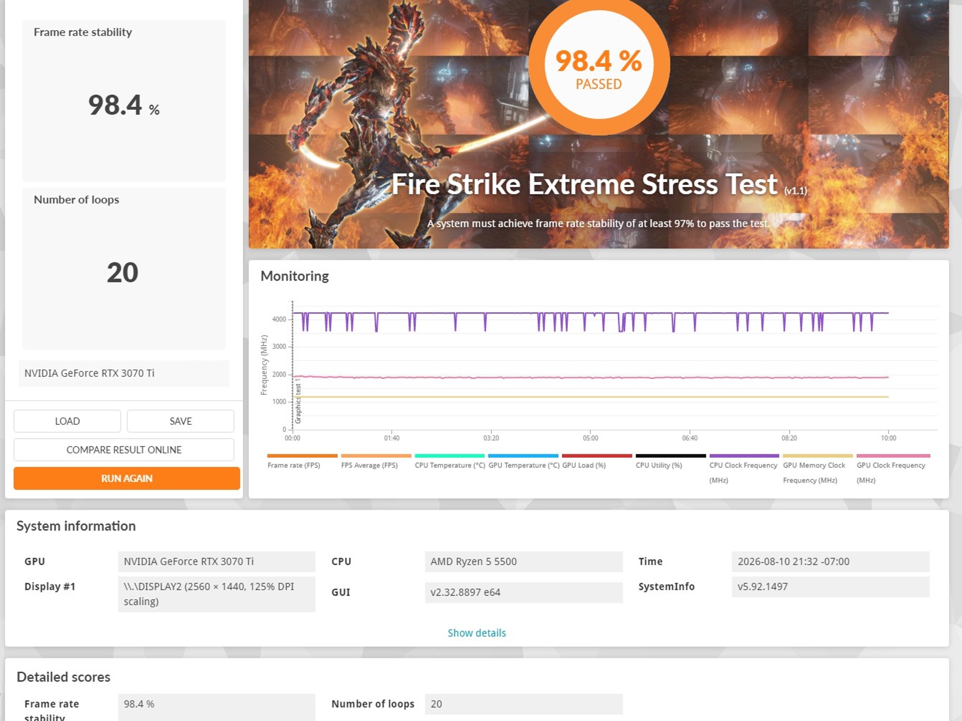The image size is (962, 721).
Task: Toggle the CPU Temperature legend swatch
Action: pos(450,456)
